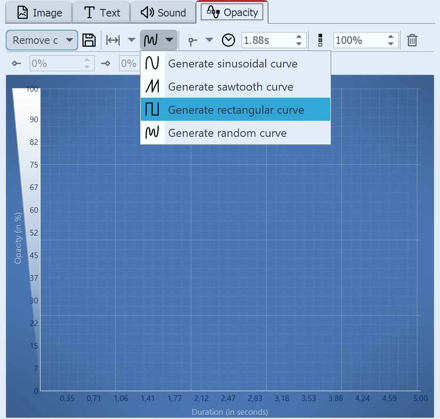Select the keyframe marker icon
Viewport: 440px width, 419px height.
[193, 40]
